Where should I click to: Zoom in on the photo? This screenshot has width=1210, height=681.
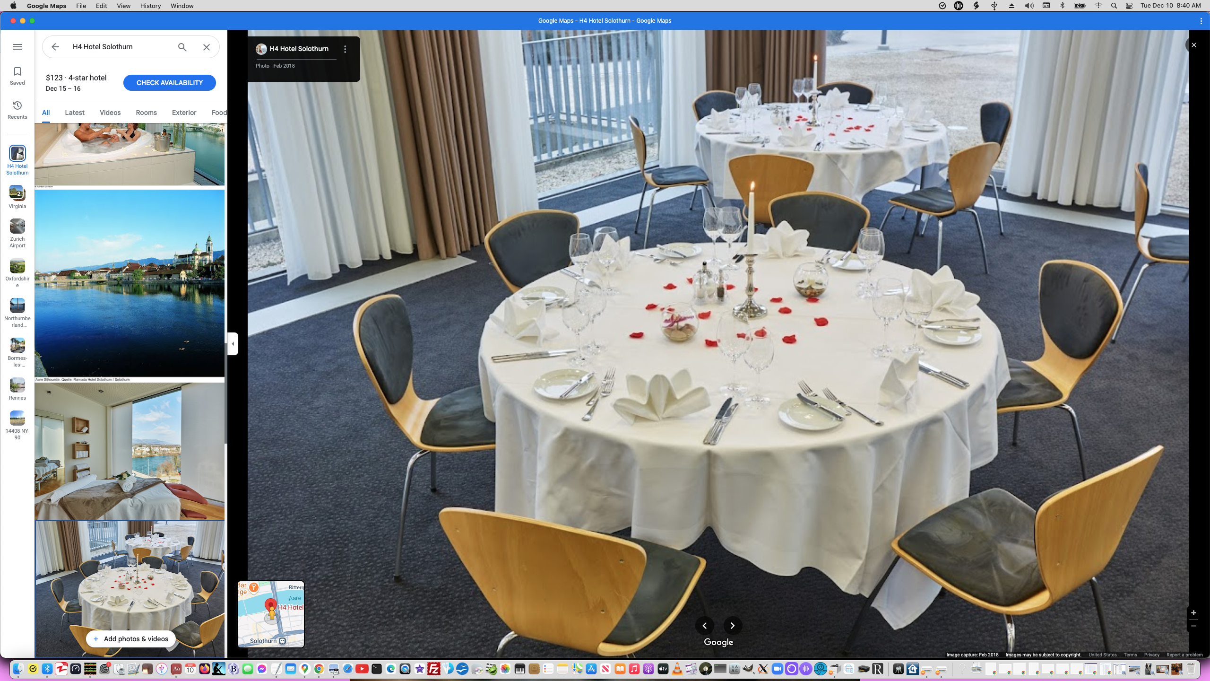tap(1193, 613)
